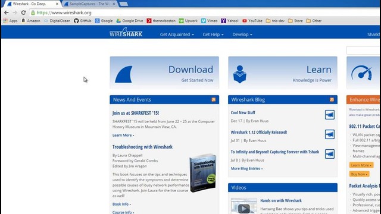
Task: Click the Course Info link
Action: pyautogui.click(x=123, y=212)
